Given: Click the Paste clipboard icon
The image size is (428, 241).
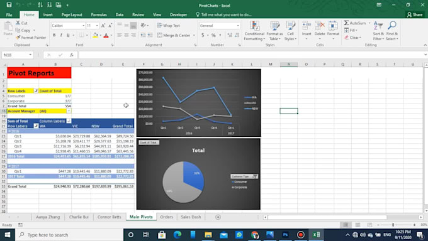Looking at the screenshot, I should point(8,27).
